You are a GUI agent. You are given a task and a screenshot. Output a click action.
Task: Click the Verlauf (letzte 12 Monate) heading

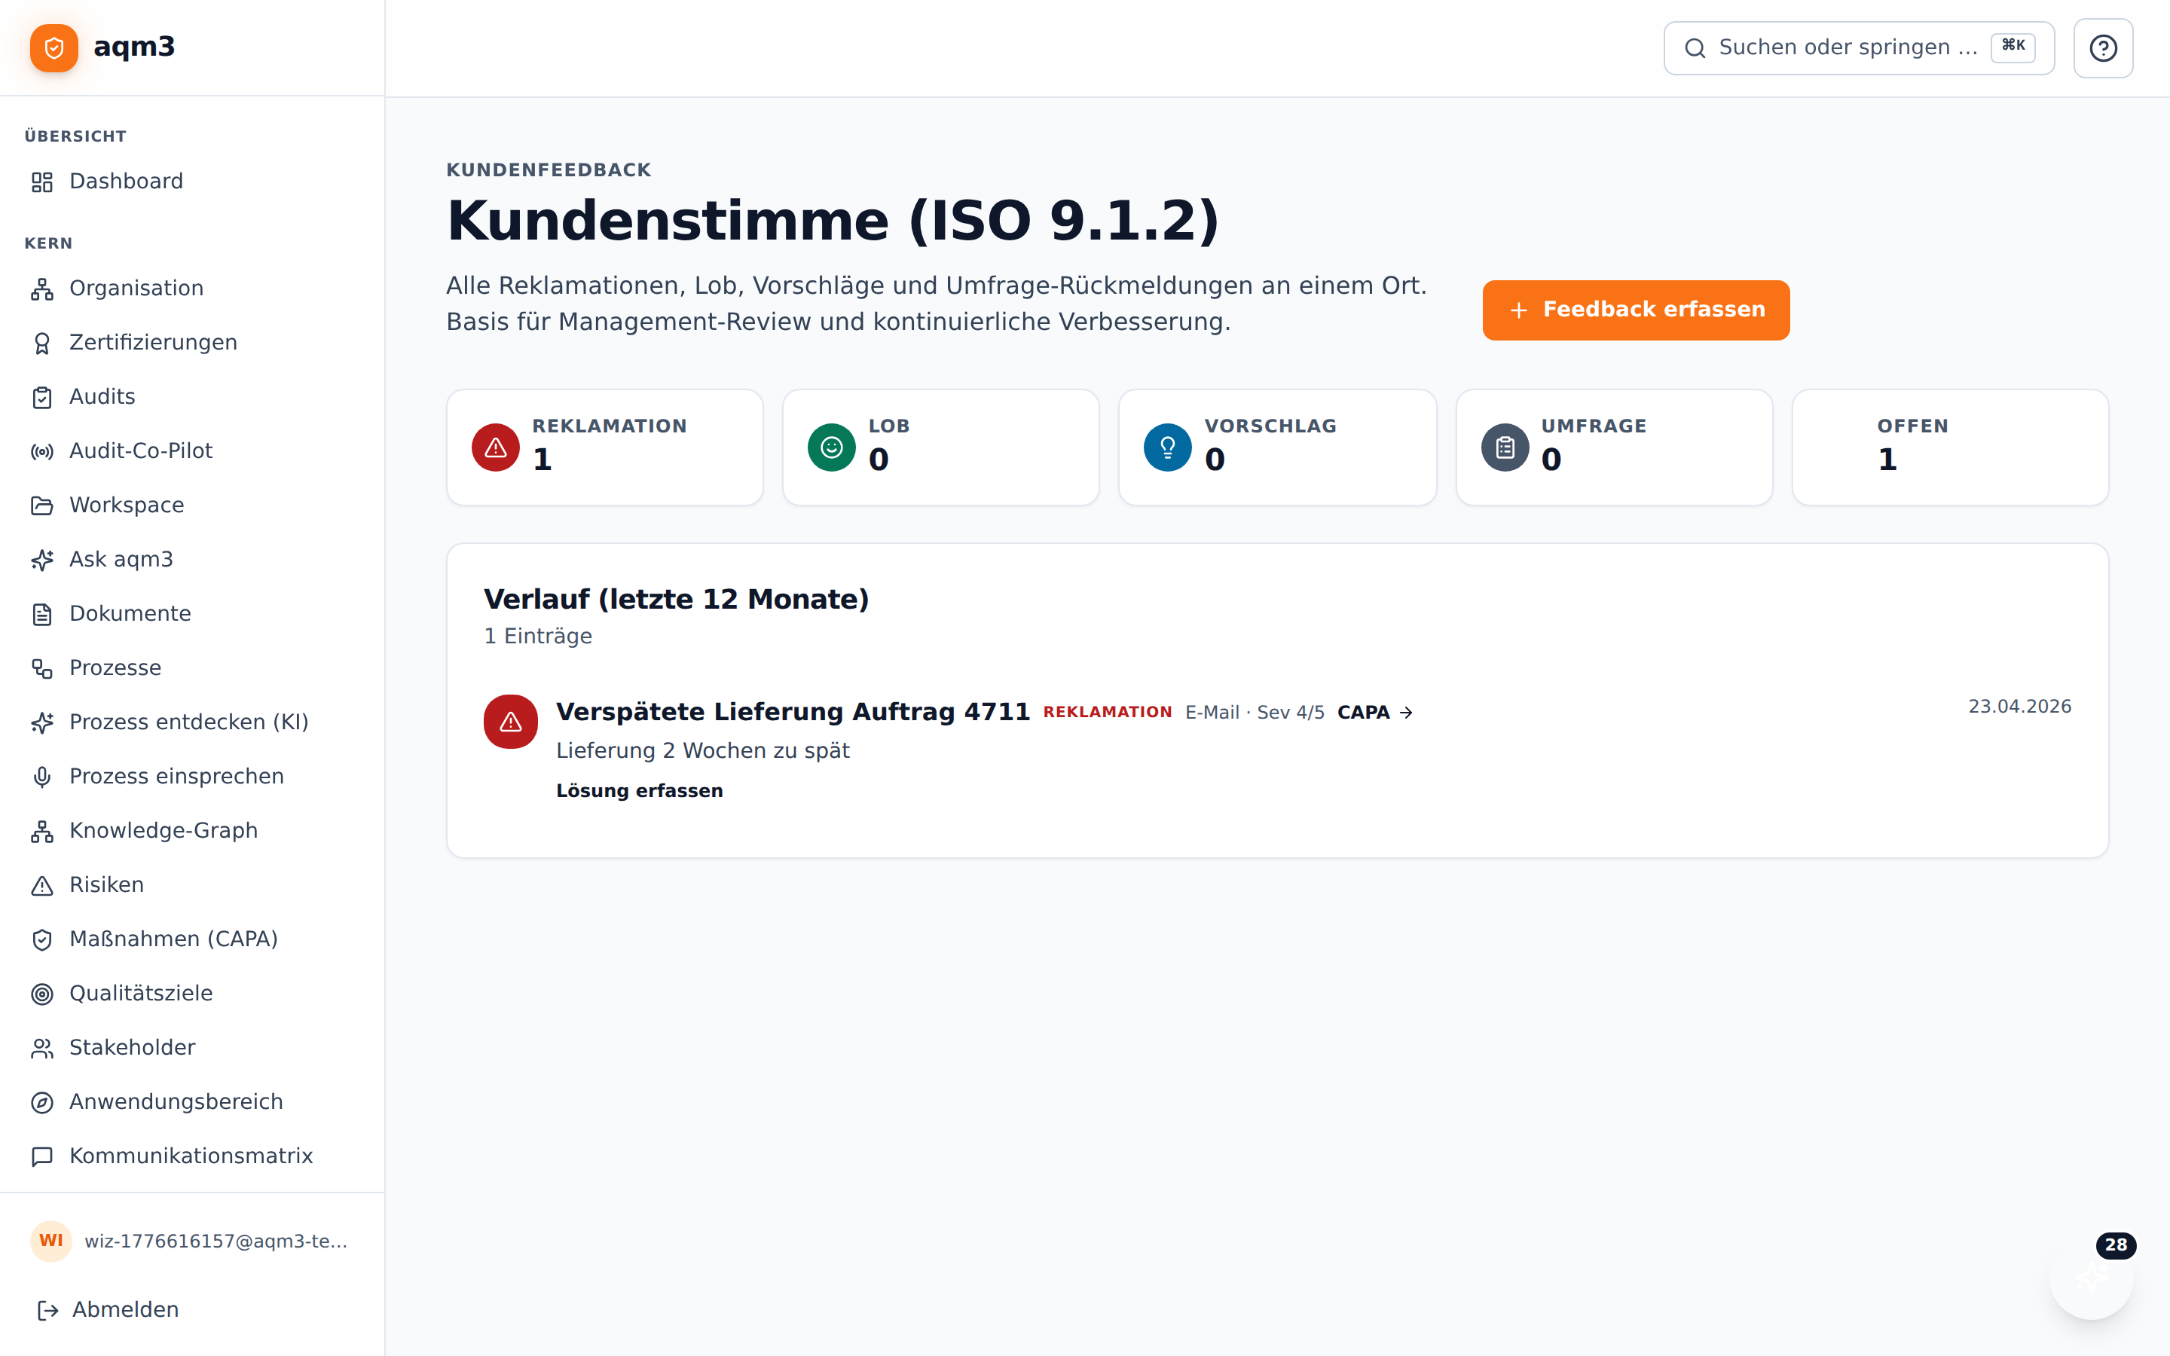click(676, 599)
